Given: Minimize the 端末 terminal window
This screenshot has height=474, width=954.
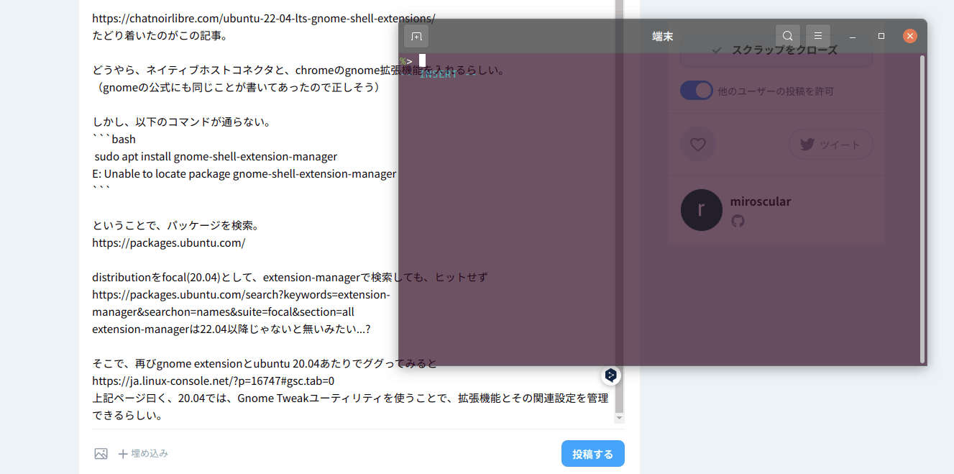Looking at the screenshot, I should [853, 36].
